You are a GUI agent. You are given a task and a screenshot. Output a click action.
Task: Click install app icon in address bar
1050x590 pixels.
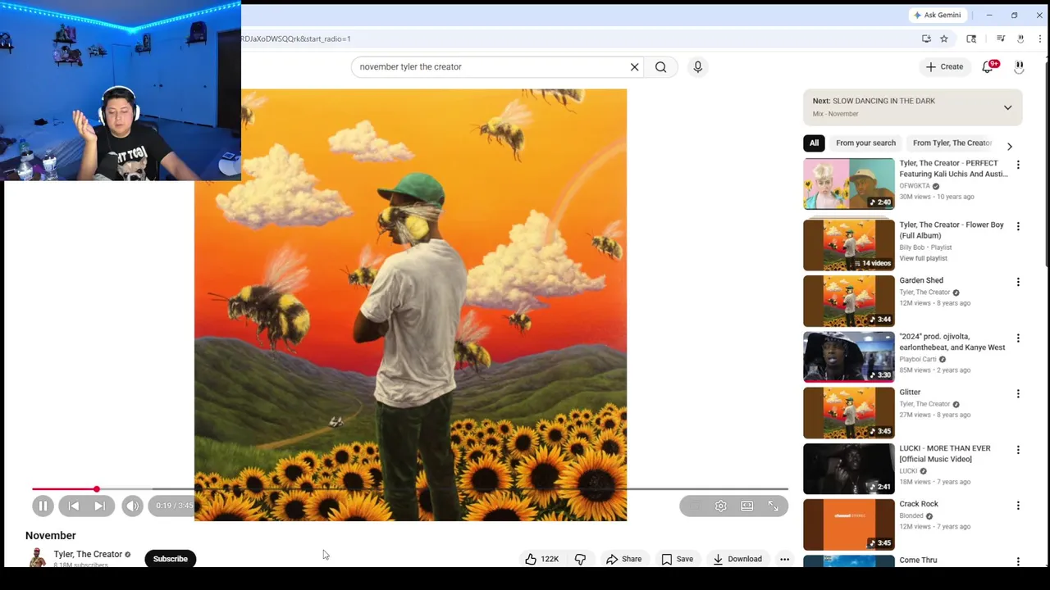point(926,39)
